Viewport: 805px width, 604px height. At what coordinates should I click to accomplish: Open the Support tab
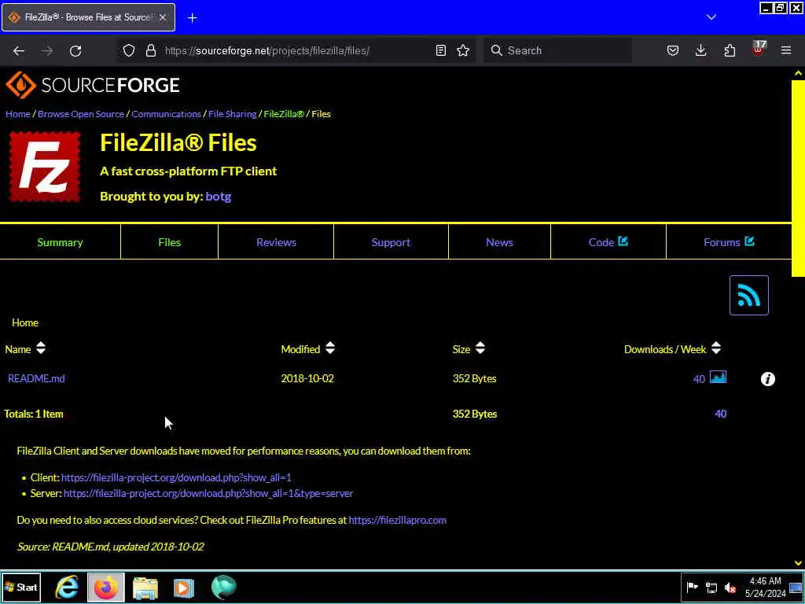[391, 242]
